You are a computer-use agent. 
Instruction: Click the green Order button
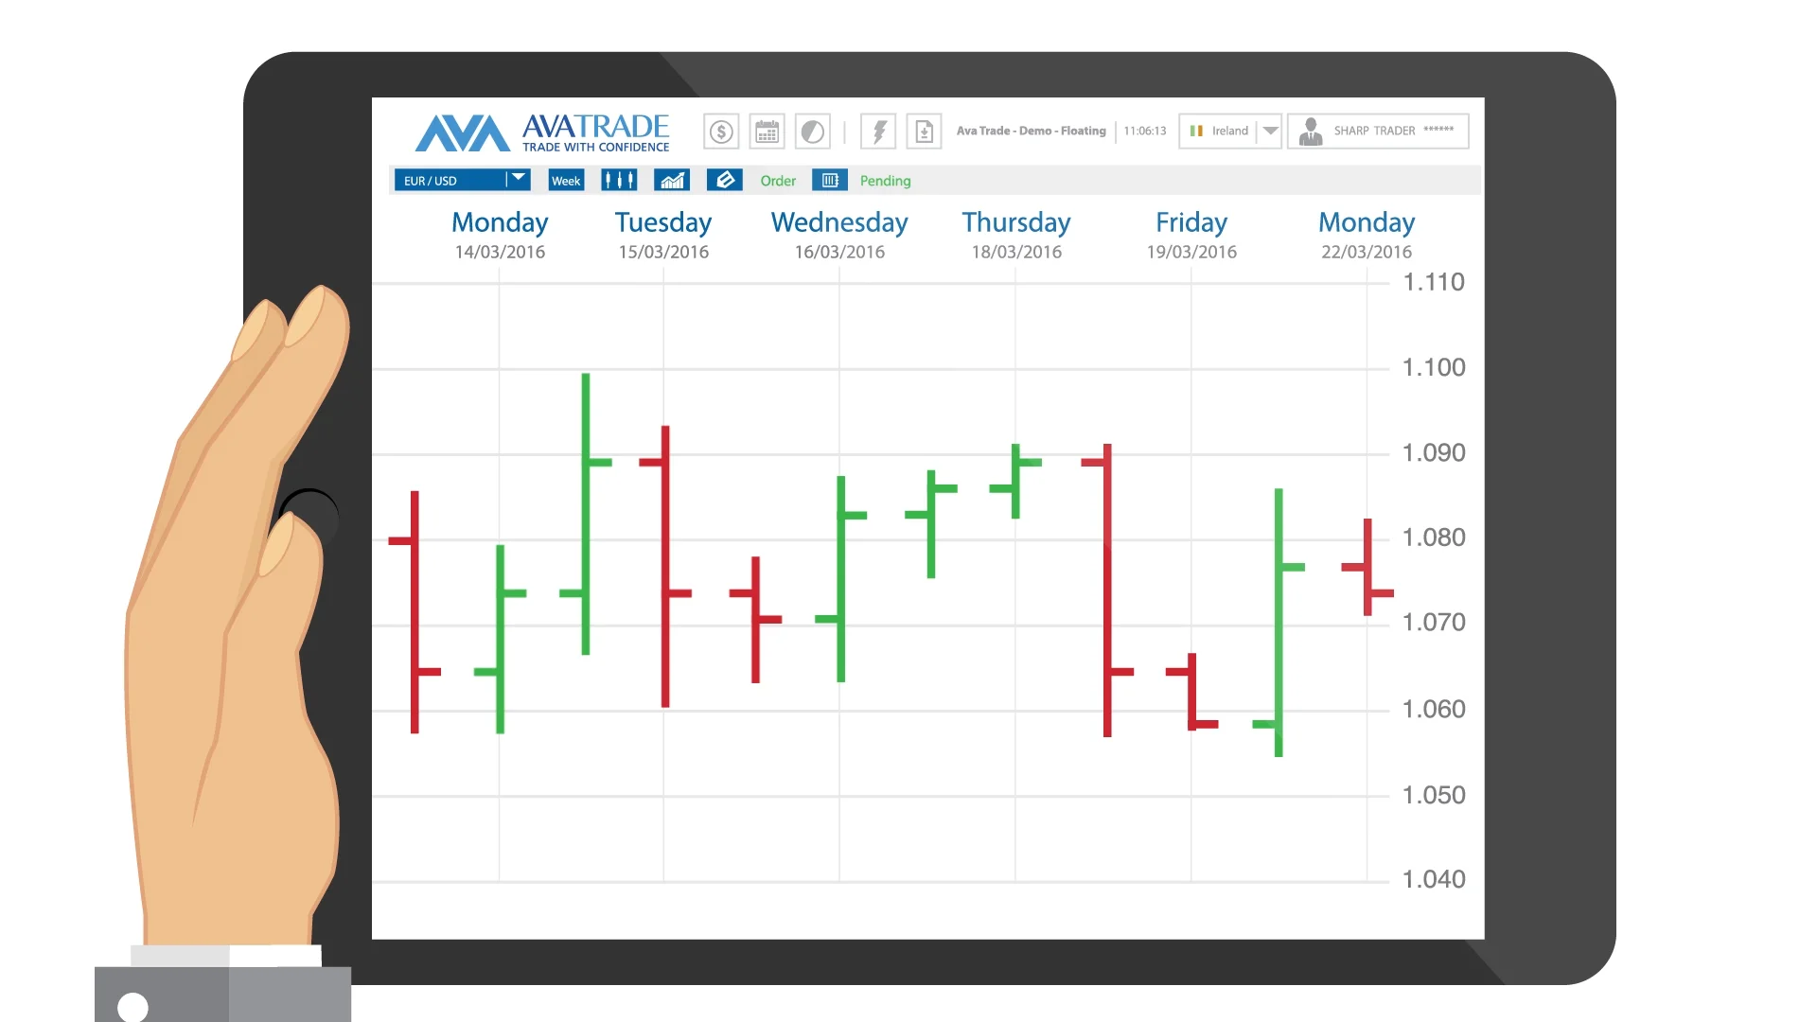(x=778, y=181)
